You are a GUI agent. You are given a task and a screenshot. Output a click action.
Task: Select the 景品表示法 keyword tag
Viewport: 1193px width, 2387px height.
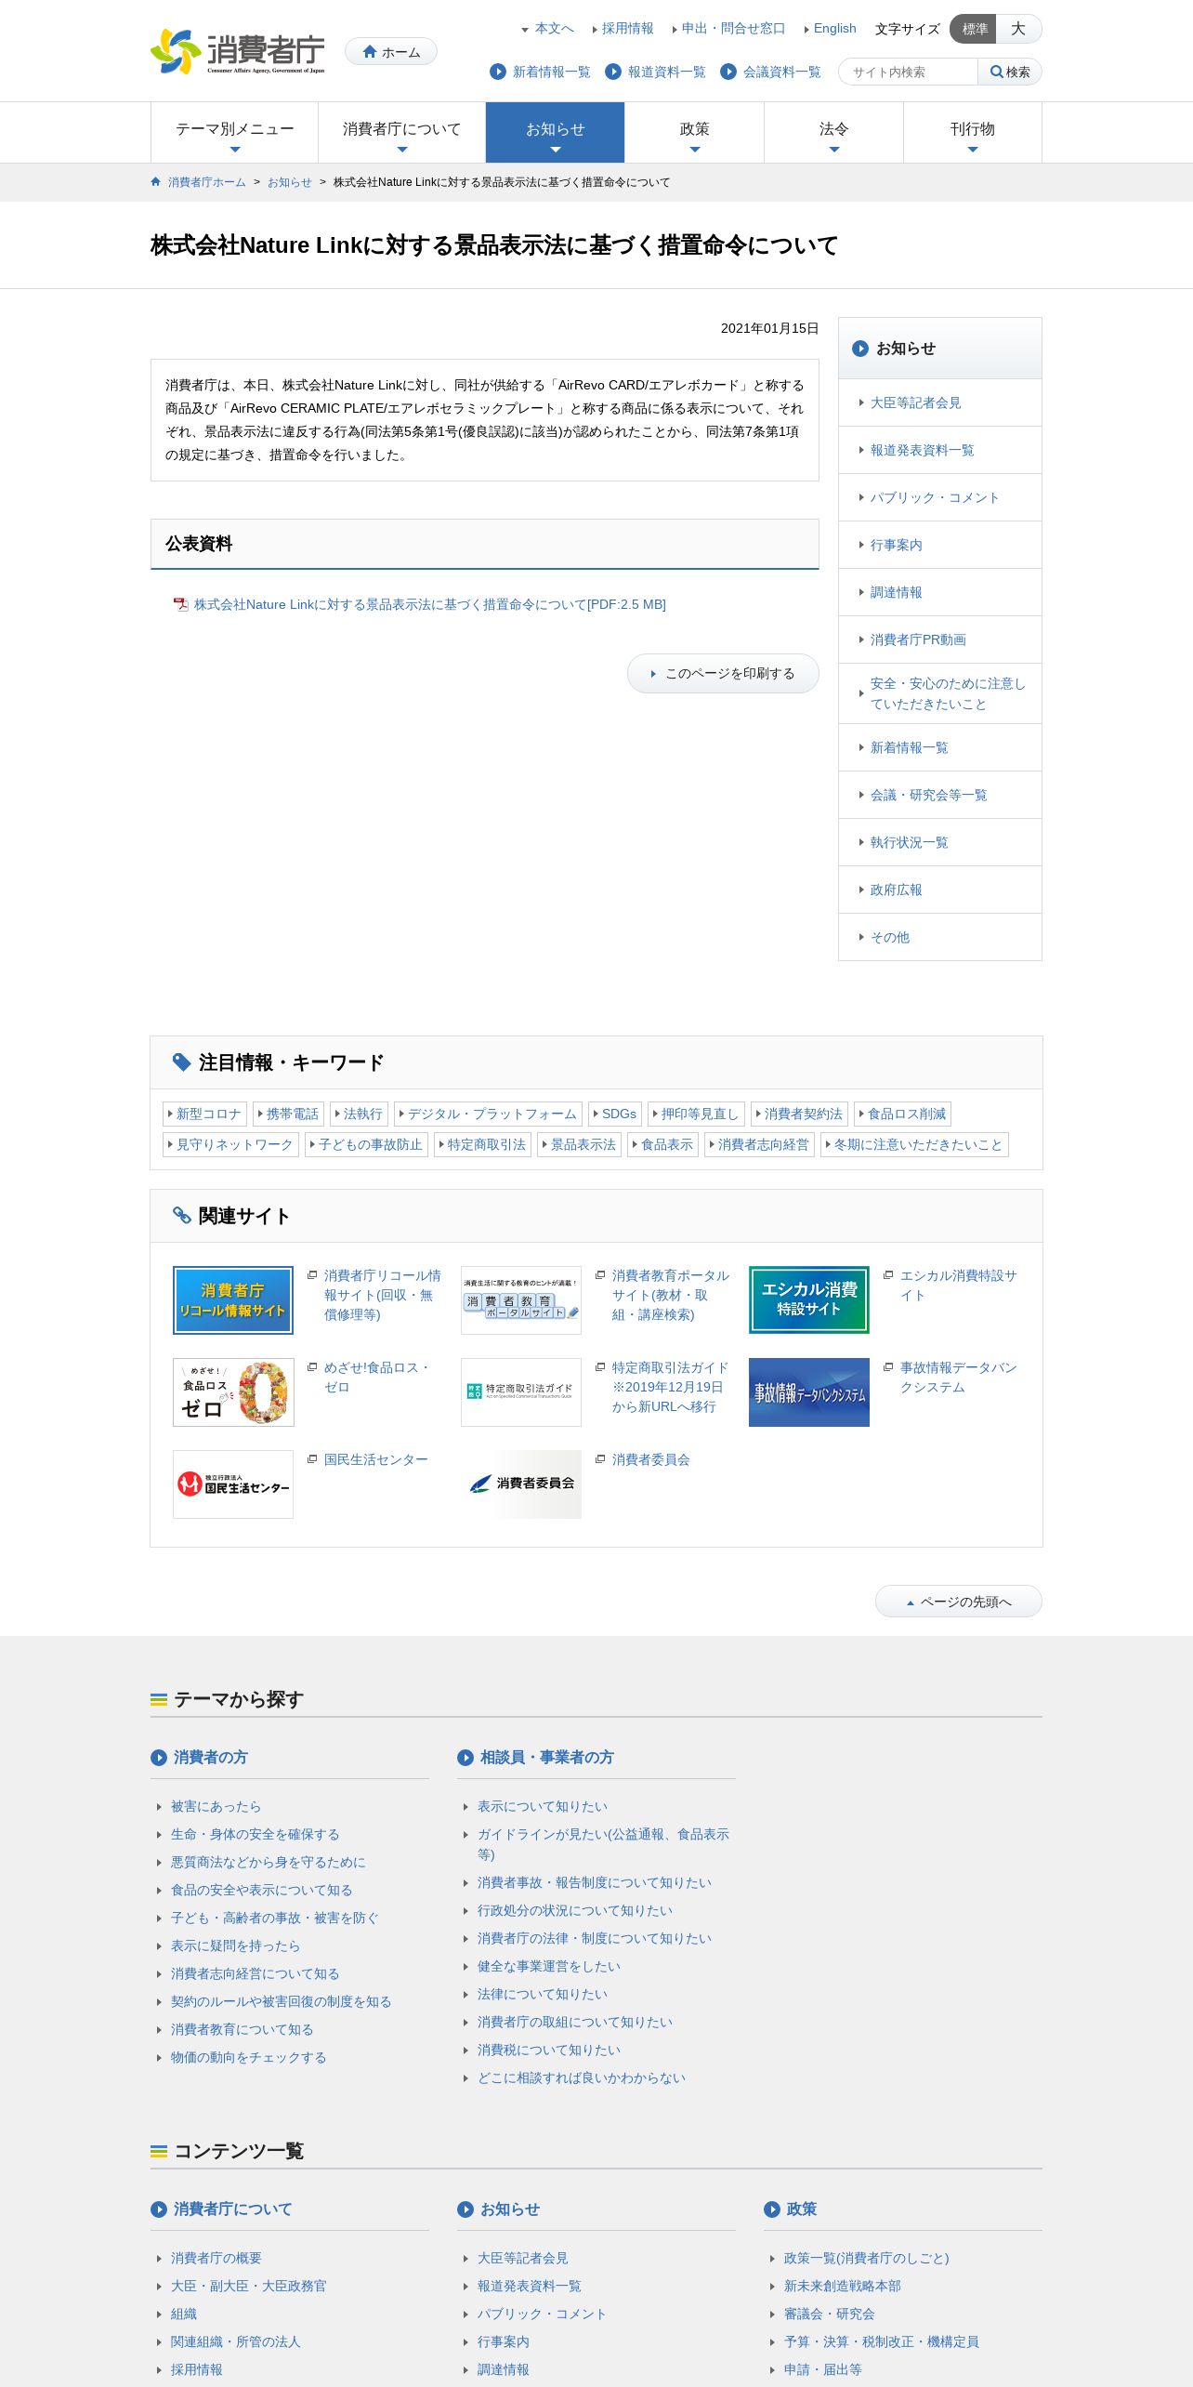[x=580, y=1144]
